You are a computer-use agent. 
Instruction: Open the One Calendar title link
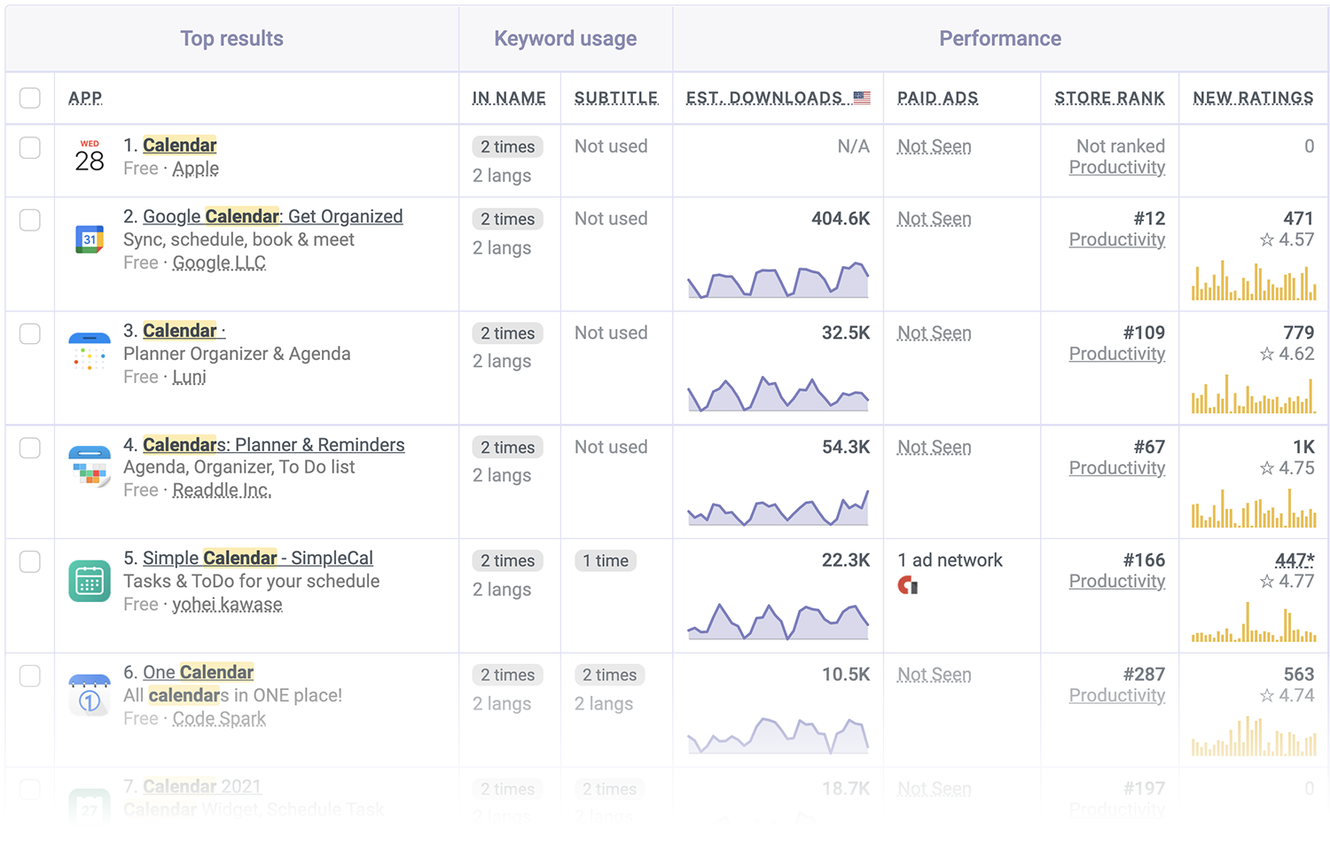[199, 672]
